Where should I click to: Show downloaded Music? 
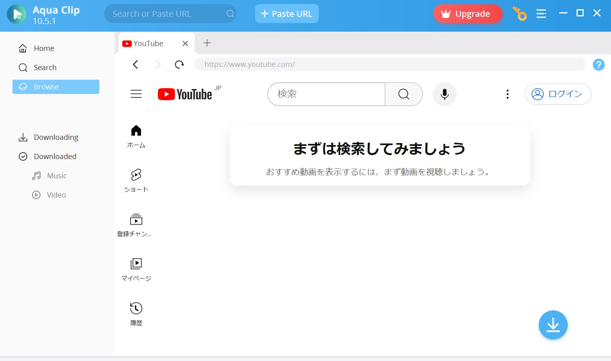[49, 176]
